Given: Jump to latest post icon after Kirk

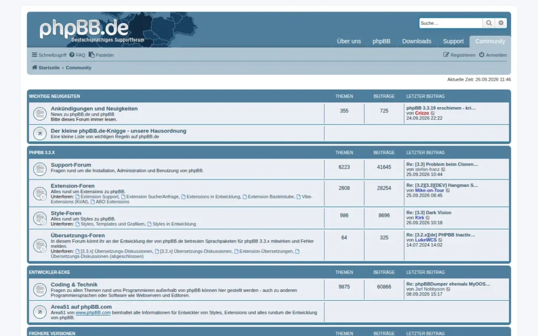Looking at the screenshot, I should 428,218.
